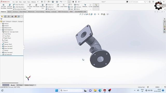Screen dimensions: 166x93
Task: Choose the Boundary Boss/Base command
Action: (19, 9)
